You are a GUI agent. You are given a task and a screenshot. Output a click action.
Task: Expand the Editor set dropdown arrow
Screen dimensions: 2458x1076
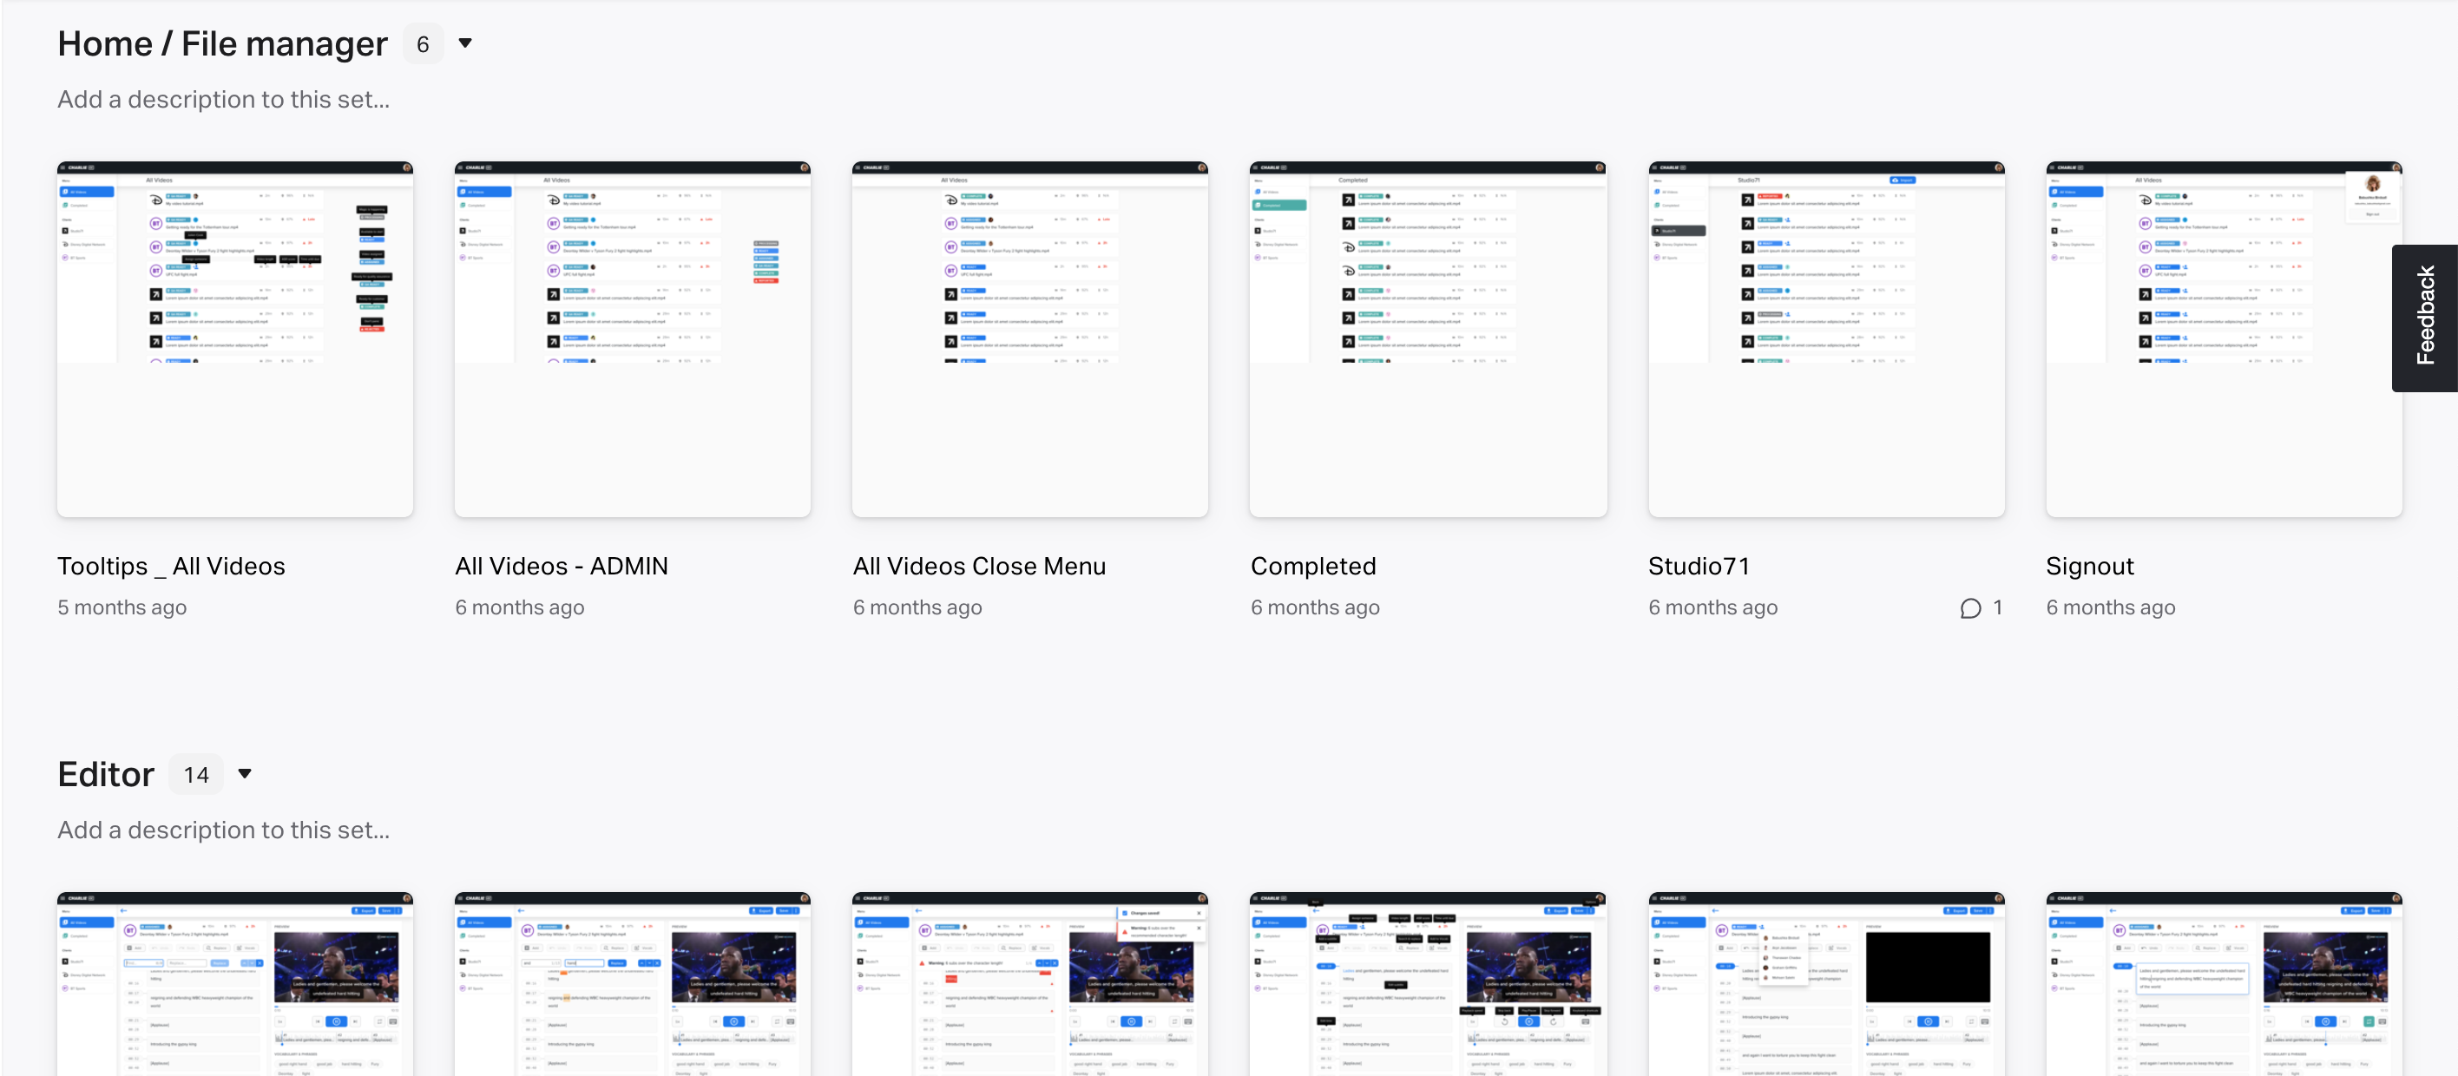coord(246,774)
